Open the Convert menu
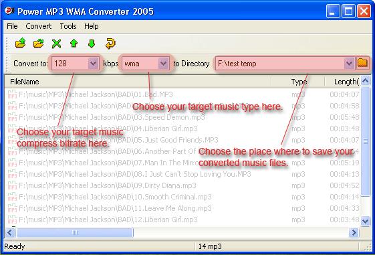Image resolution: width=375 pixels, height=255 pixels. 39,26
